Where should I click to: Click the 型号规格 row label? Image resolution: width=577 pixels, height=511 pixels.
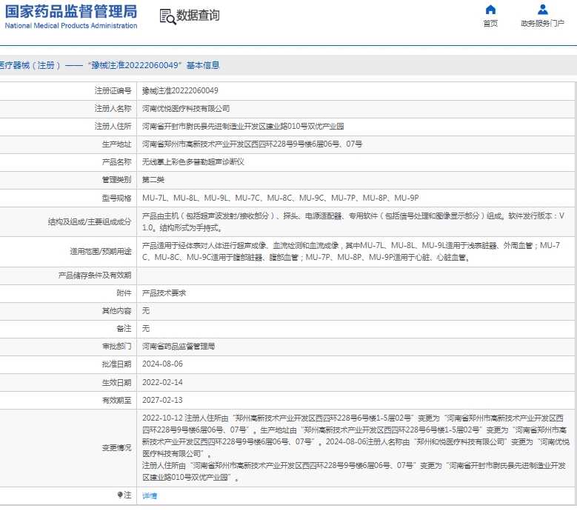116,198
